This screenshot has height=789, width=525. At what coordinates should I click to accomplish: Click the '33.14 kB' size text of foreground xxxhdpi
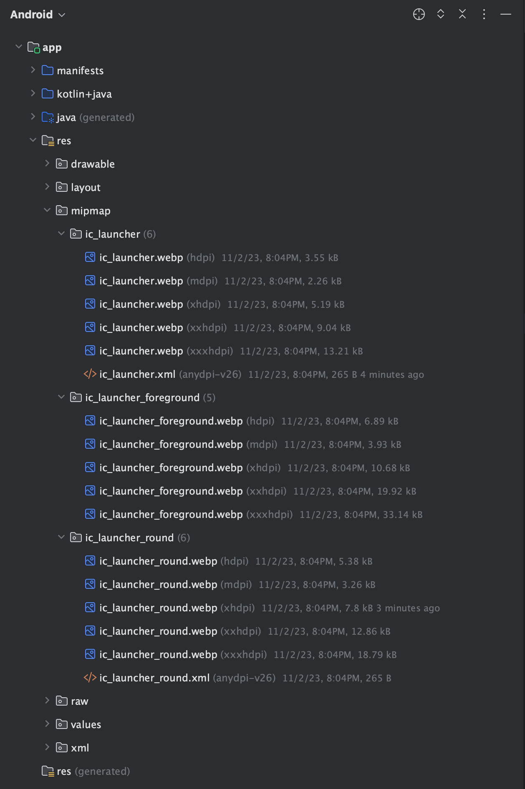(x=403, y=515)
